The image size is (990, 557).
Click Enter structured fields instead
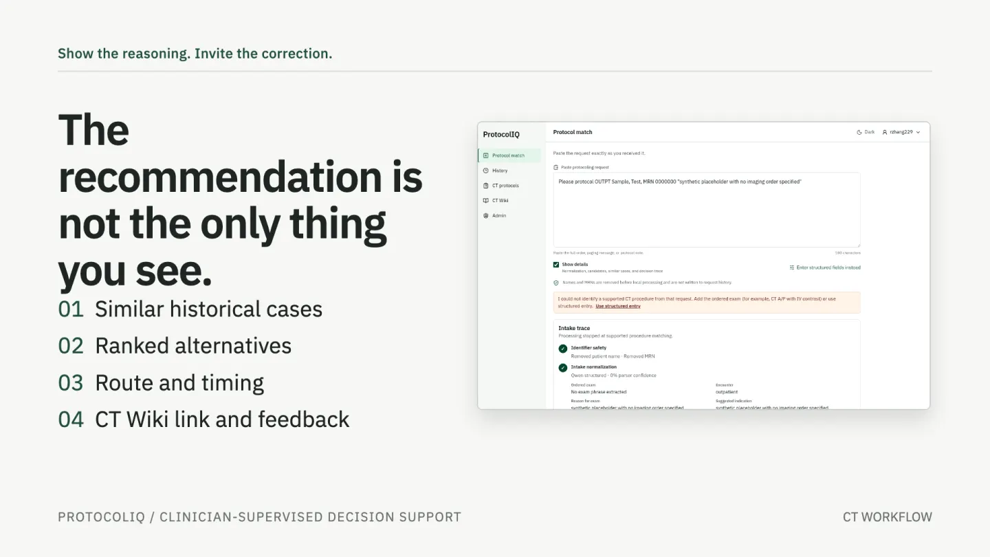825,267
